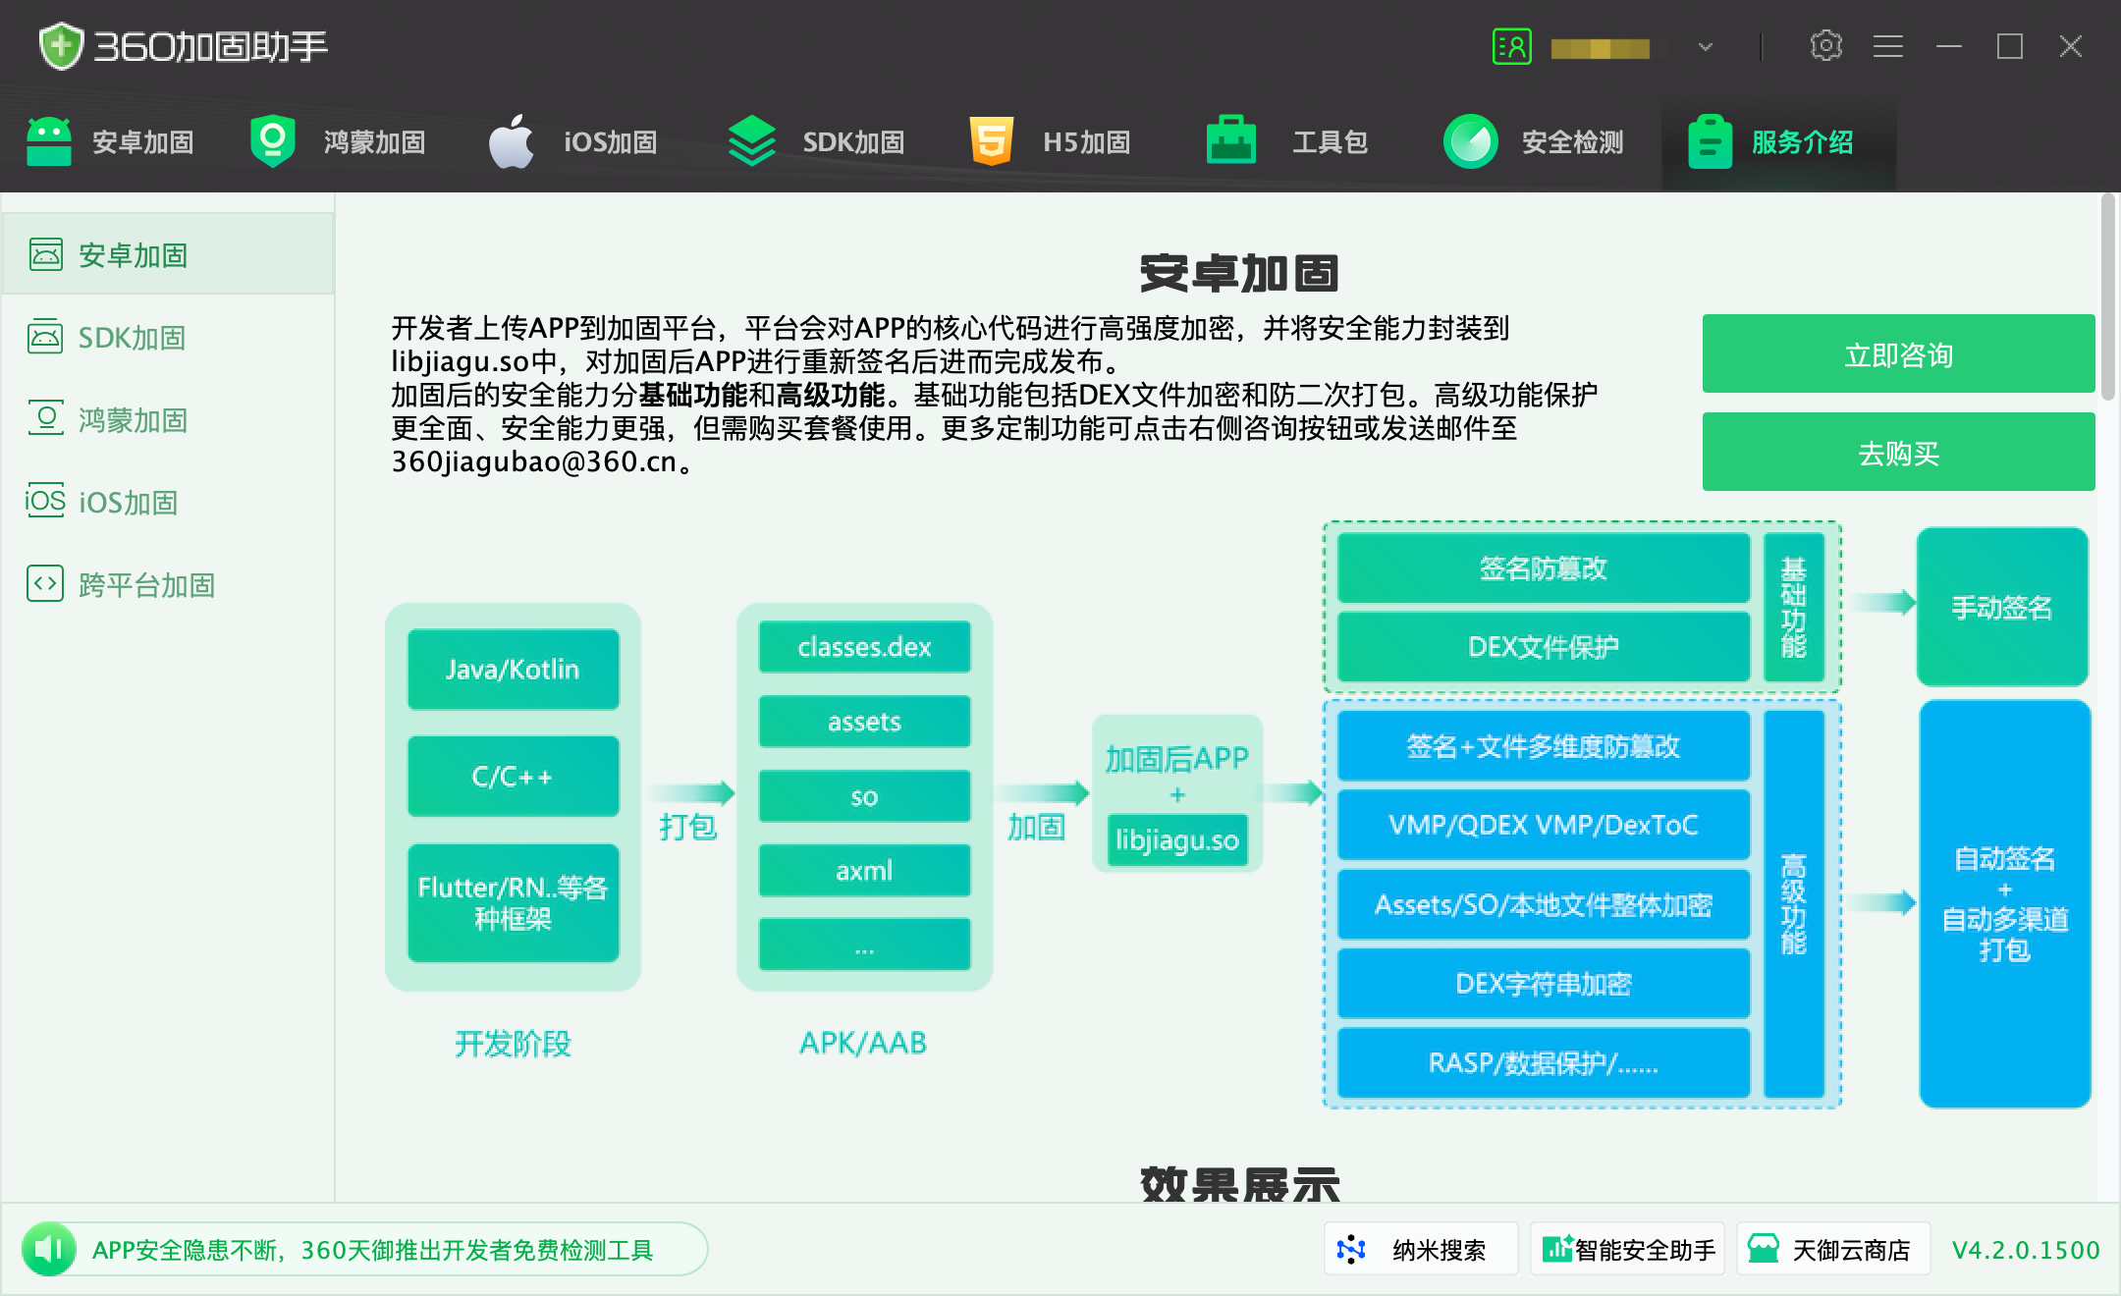The width and height of the screenshot is (2121, 1296).
Task: Switch to the 服务介绍 tab
Action: [x=1779, y=142]
